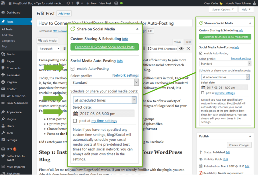
Task: Open the updates icon showing 2
Action: pyautogui.click(x=68, y=3)
